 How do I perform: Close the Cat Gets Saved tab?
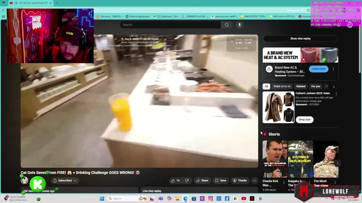(x=51, y=3)
